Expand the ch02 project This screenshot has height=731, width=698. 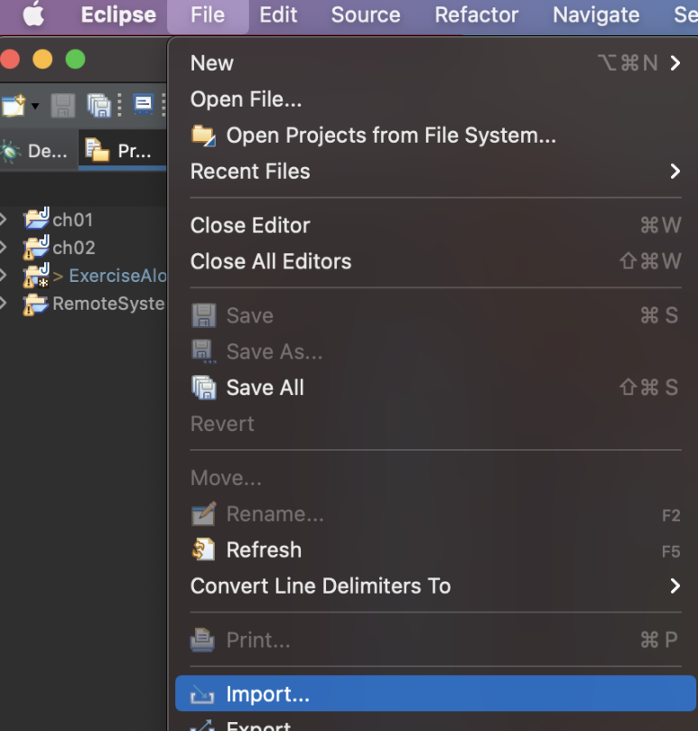4,247
